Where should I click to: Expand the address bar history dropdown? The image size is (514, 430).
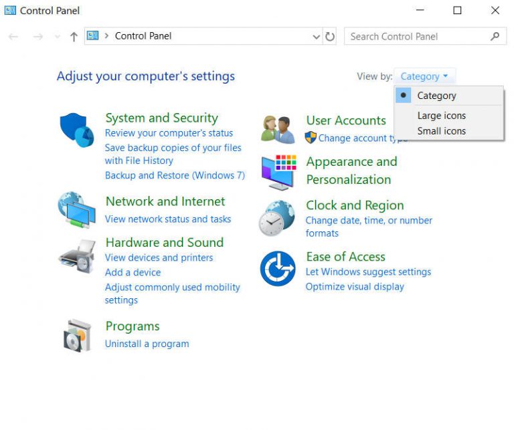[316, 37]
